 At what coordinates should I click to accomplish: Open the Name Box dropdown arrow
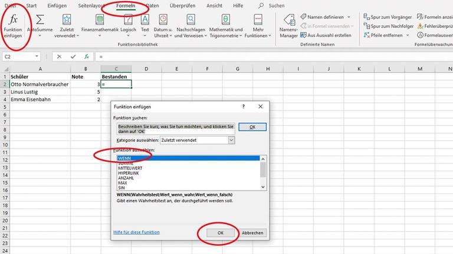pos(37,56)
